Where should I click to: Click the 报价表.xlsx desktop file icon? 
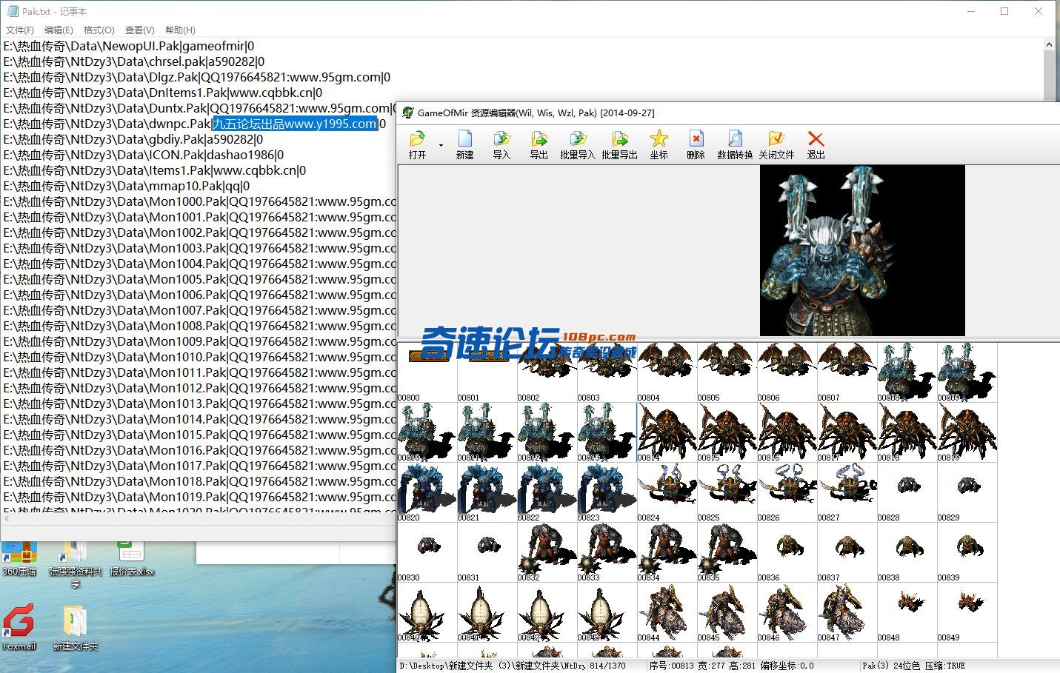coord(132,559)
